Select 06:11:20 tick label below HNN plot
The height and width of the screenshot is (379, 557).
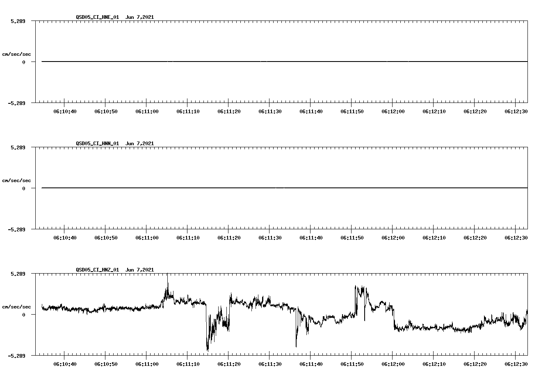point(229,238)
